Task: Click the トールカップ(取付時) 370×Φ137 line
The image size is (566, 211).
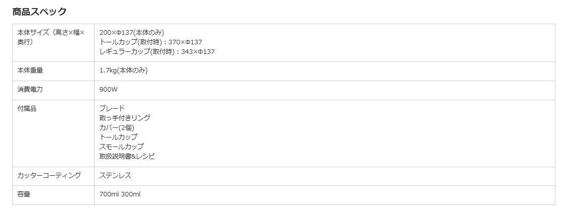Action: [x=151, y=42]
